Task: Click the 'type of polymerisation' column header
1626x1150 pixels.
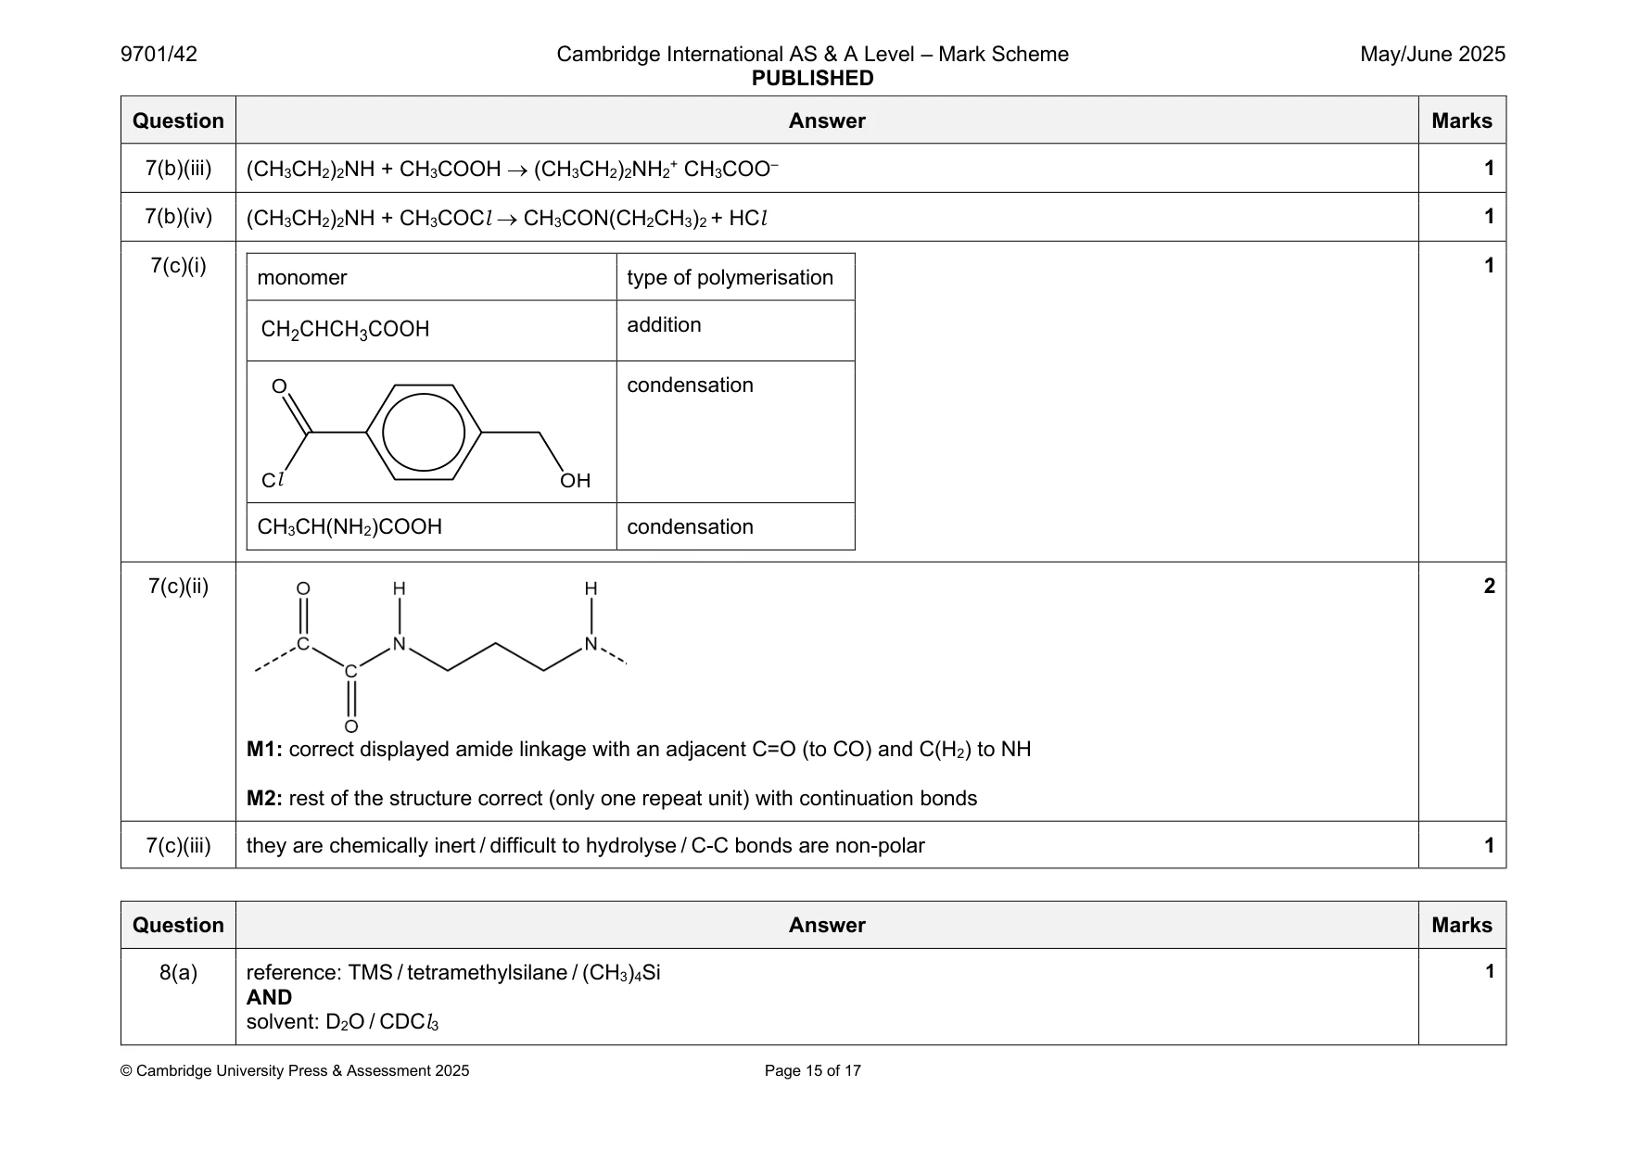Action: [730, 278]
